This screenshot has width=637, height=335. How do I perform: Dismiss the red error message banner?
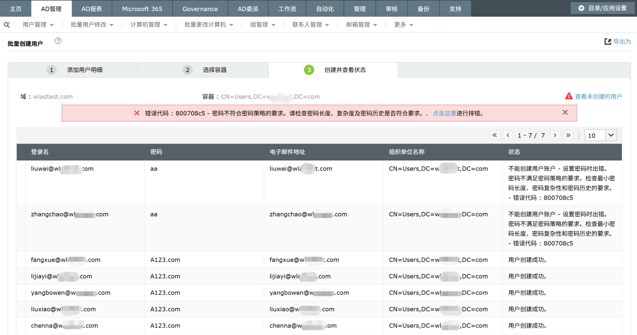565,112
